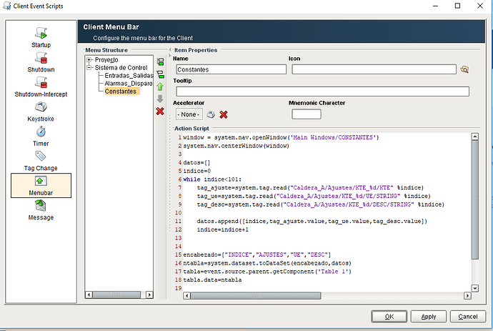Click the 'tag_ue=system.tag.read' script line
The height and width of the screenshot is (331, 493).
point(314,196)
